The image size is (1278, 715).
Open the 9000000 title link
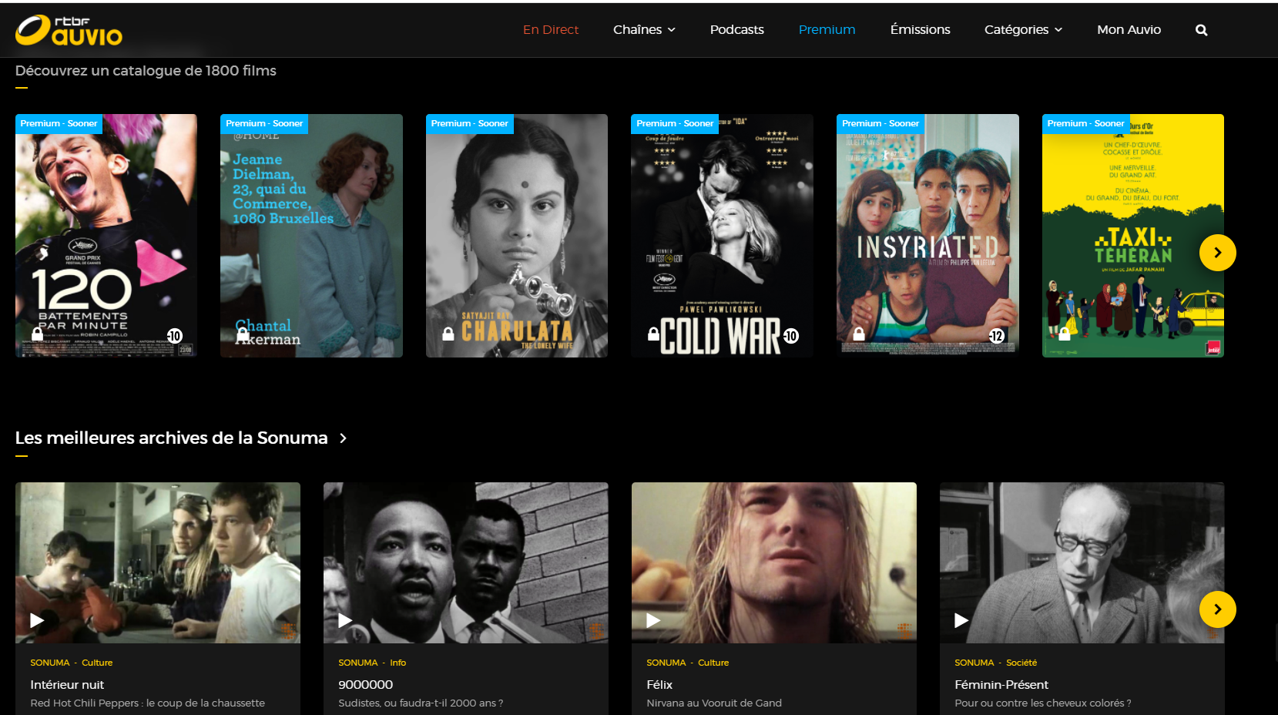[365, 685]
